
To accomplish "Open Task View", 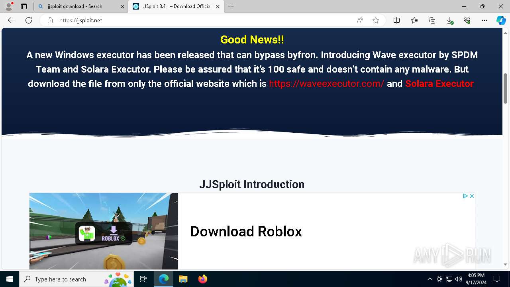I will point(144,279).
